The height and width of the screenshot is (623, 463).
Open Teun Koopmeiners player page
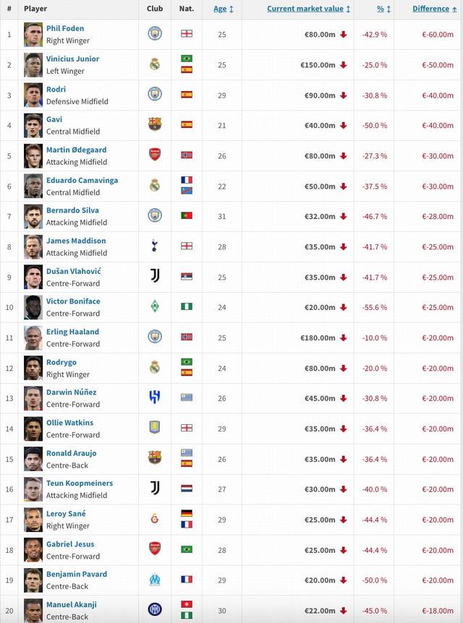click(x=79, y=484)
